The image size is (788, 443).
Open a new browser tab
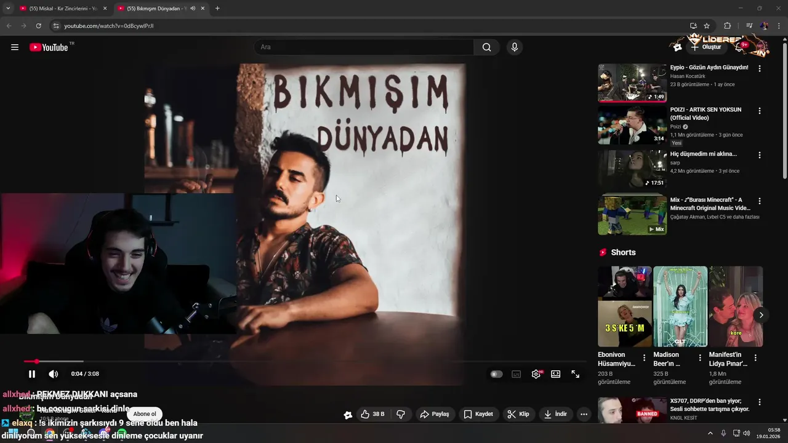tap(217, 9)
